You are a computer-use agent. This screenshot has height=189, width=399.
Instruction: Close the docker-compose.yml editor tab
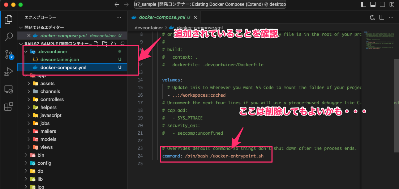(x=195, y=17)
